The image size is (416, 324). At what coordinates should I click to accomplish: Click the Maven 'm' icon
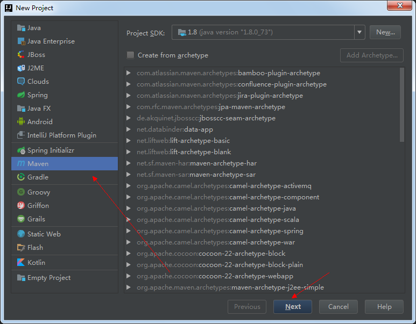21,163
